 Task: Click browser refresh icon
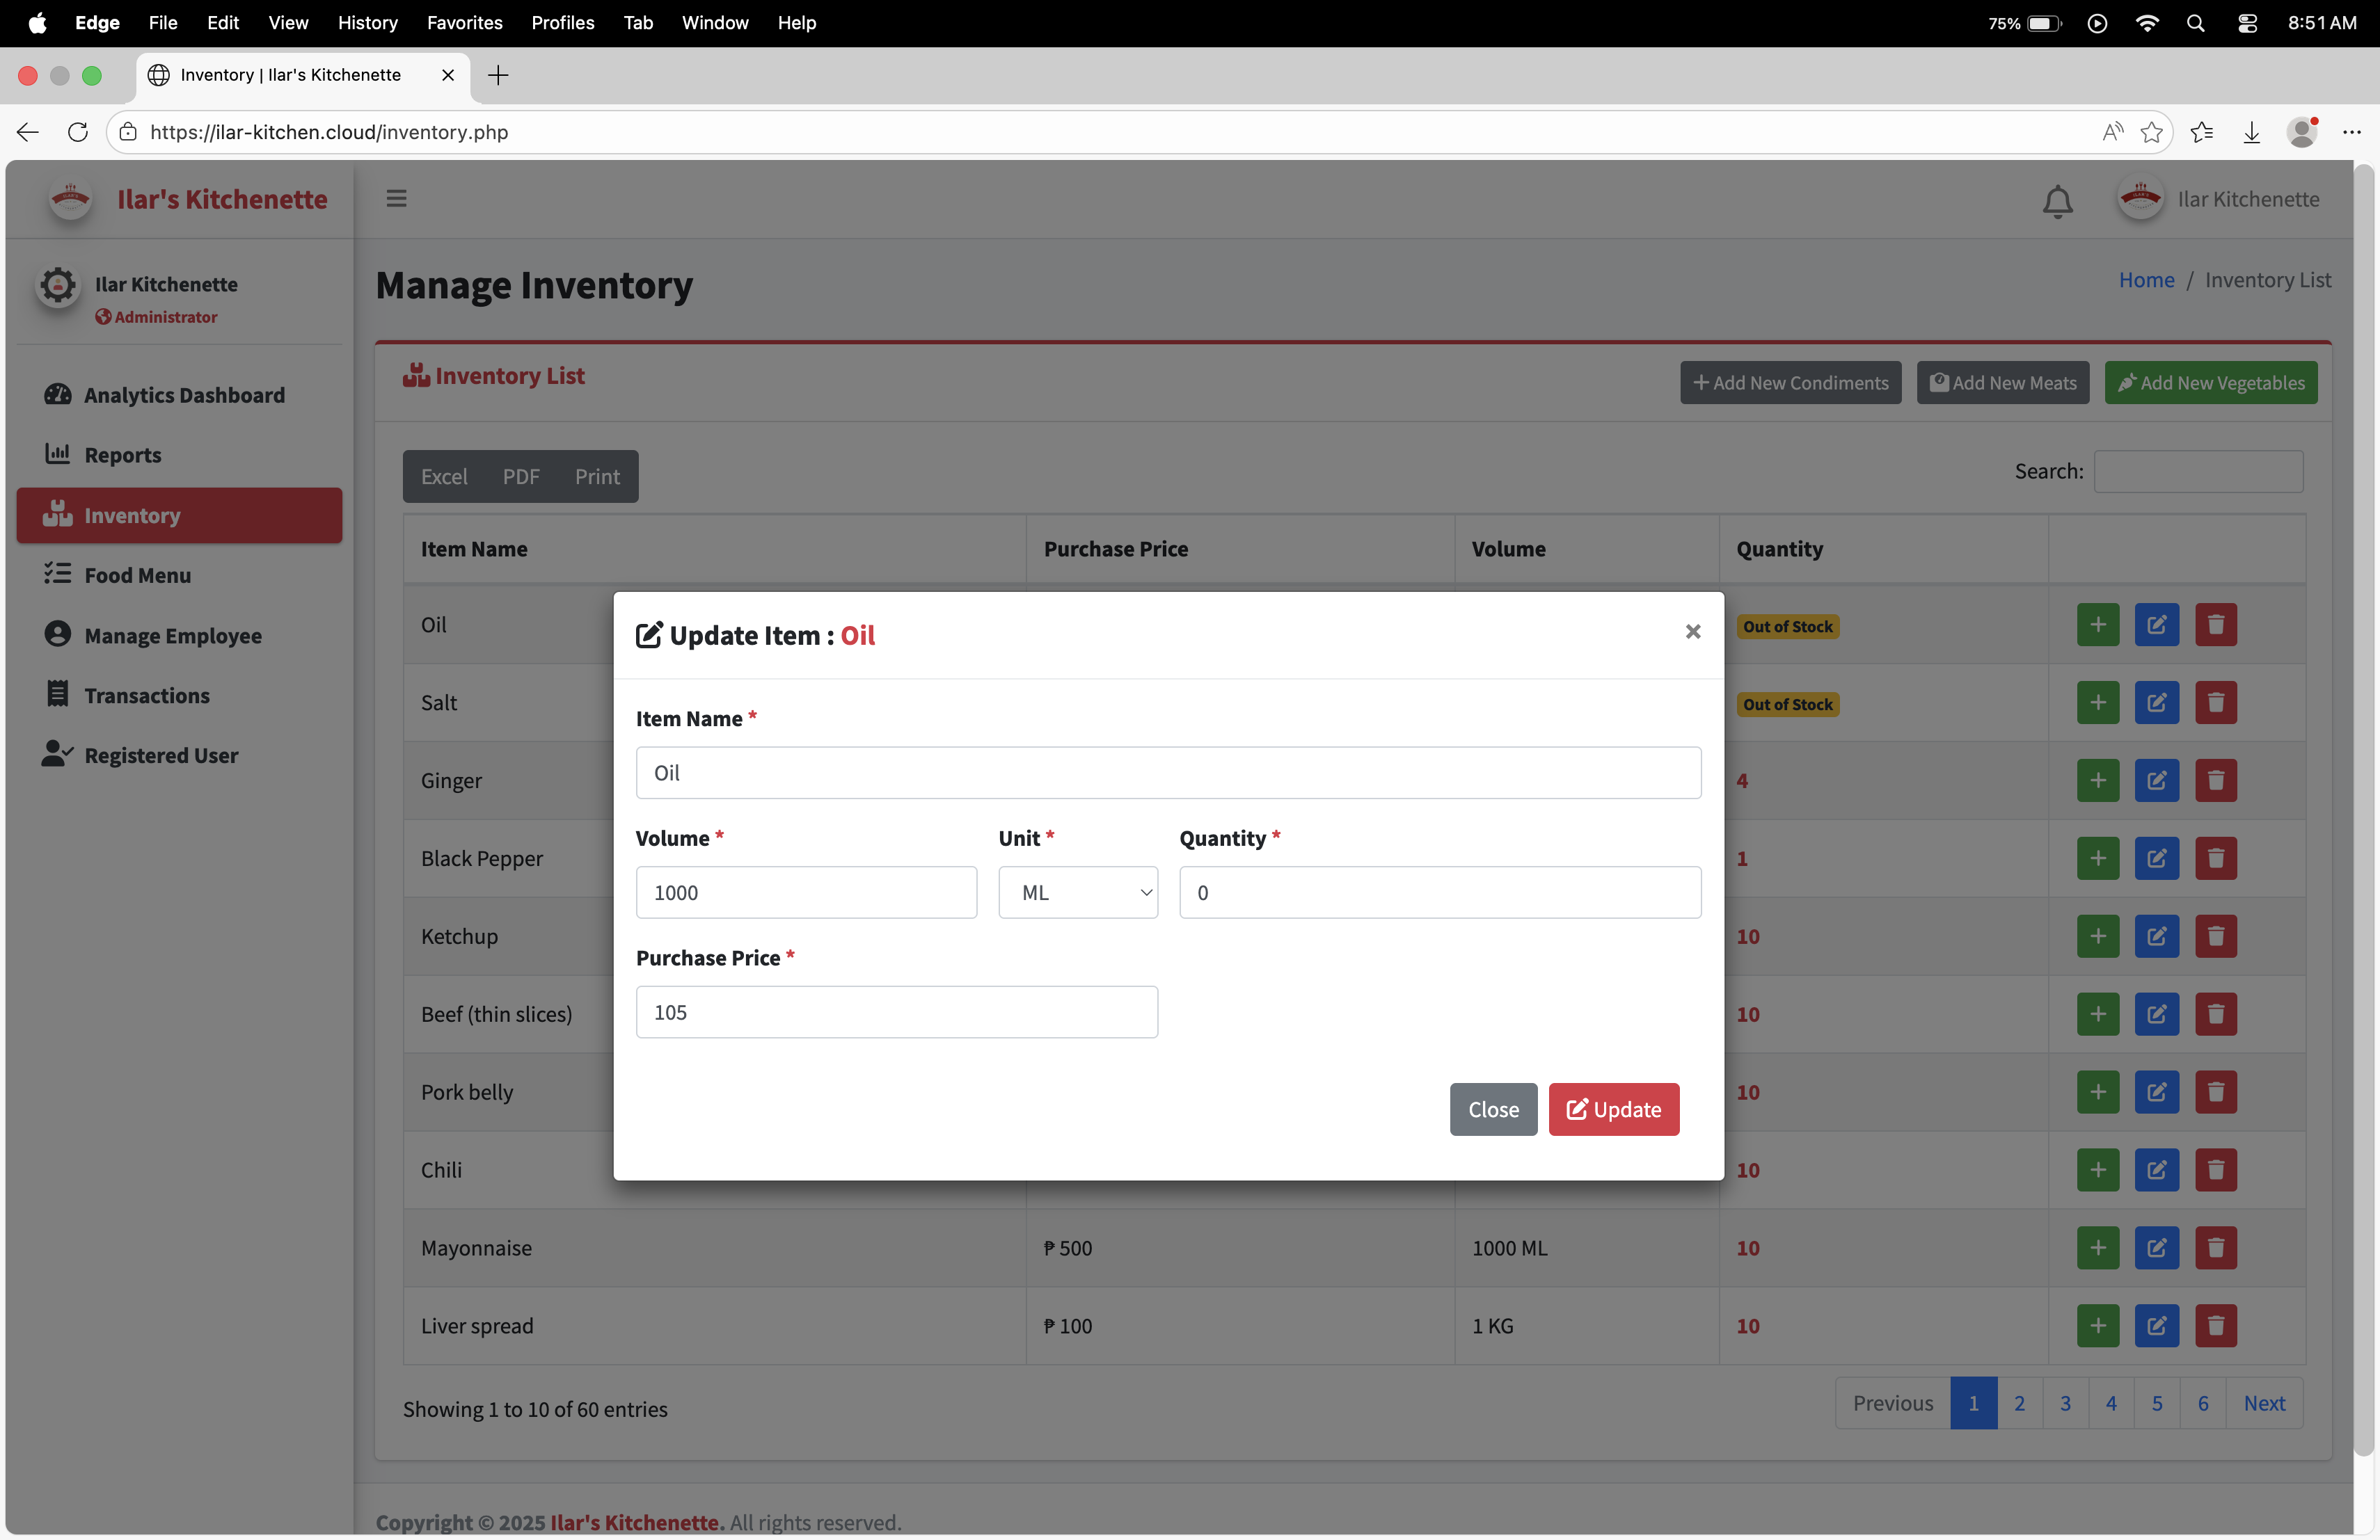point(77,132)
